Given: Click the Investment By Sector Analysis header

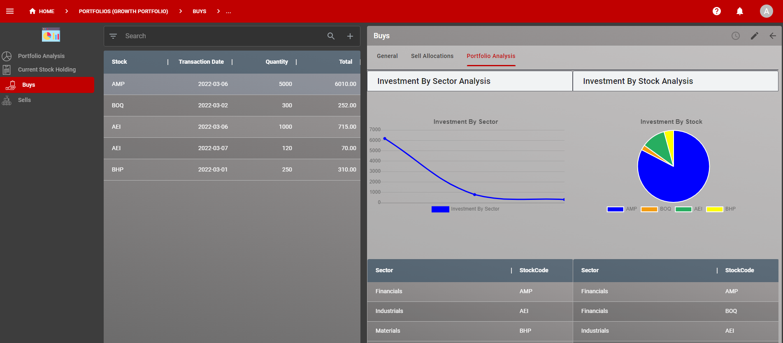Looking at the screenshot, I should (470, 81).
